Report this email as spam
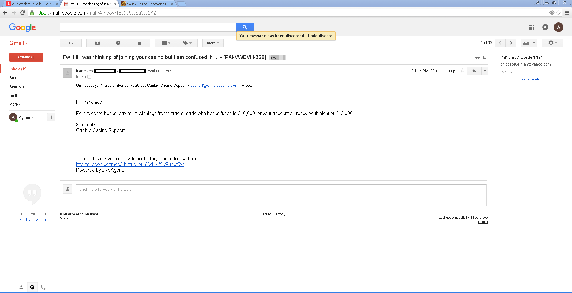Image resolution: width=572 pixels, height=293 pixels. pyautogui.click(x=118, y=43)
